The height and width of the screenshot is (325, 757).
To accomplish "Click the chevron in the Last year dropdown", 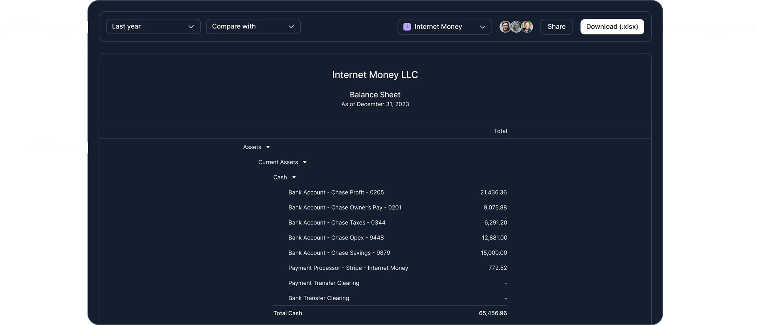I will [x=191, y=27].
